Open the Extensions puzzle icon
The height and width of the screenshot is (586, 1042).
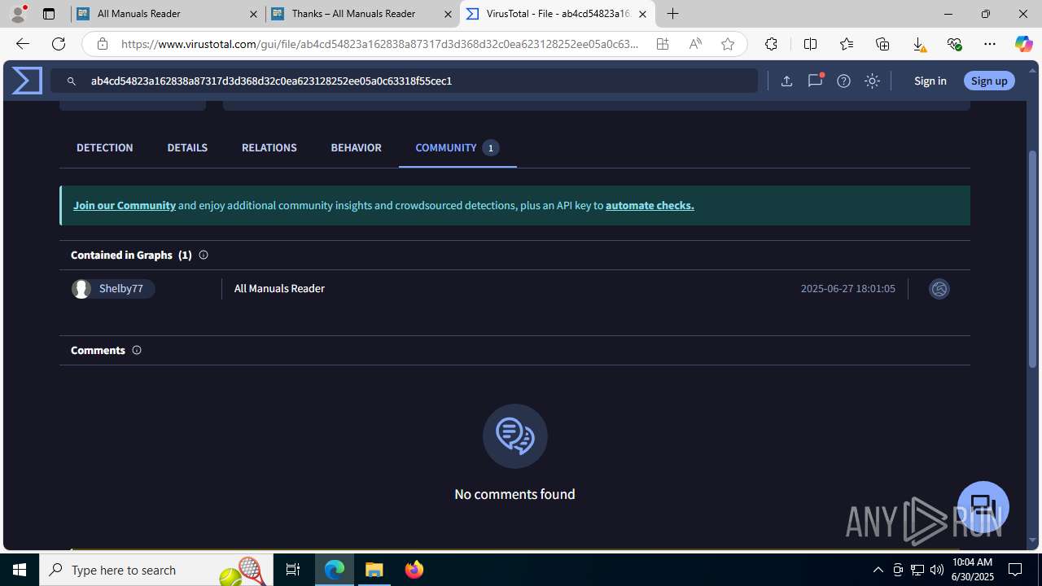click(771, 44)
